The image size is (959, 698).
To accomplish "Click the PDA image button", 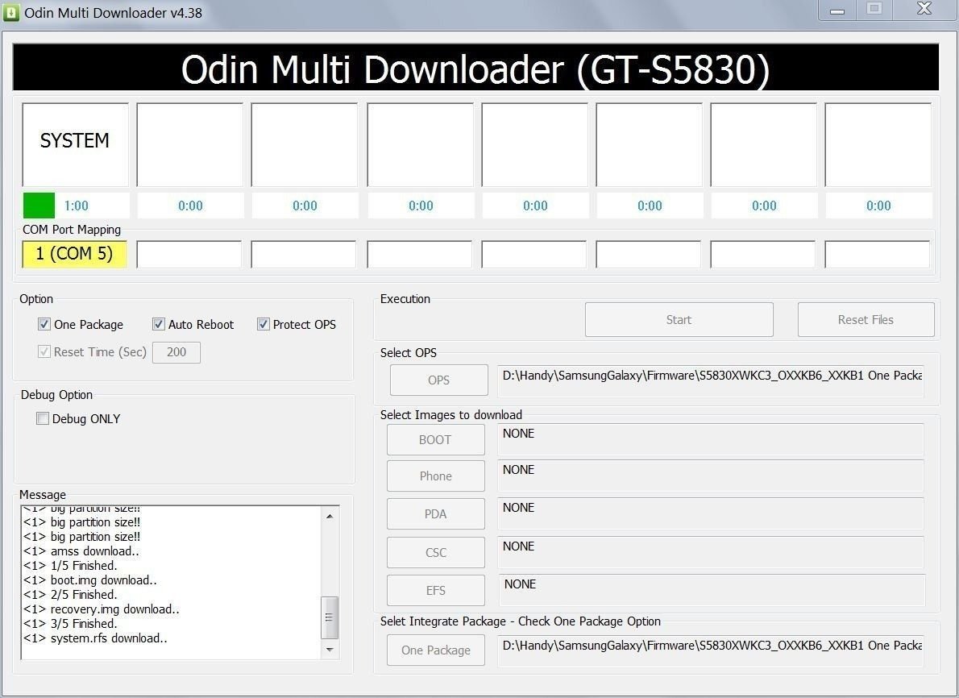I will 435,514.
